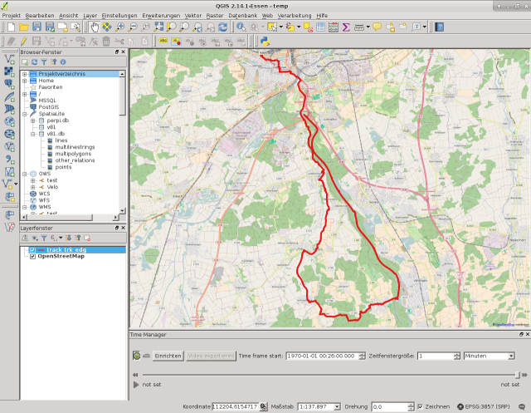Viewport: 531px width, 413px height.
Task: Open the attribute table icon
Action: coord(320,27)
